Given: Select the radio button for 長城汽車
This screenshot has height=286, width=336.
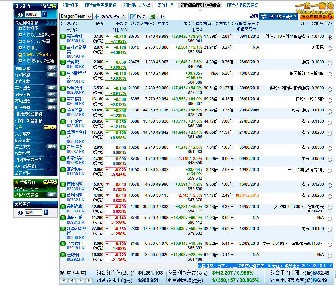Looking at the screenshot, I should [330, 208].
